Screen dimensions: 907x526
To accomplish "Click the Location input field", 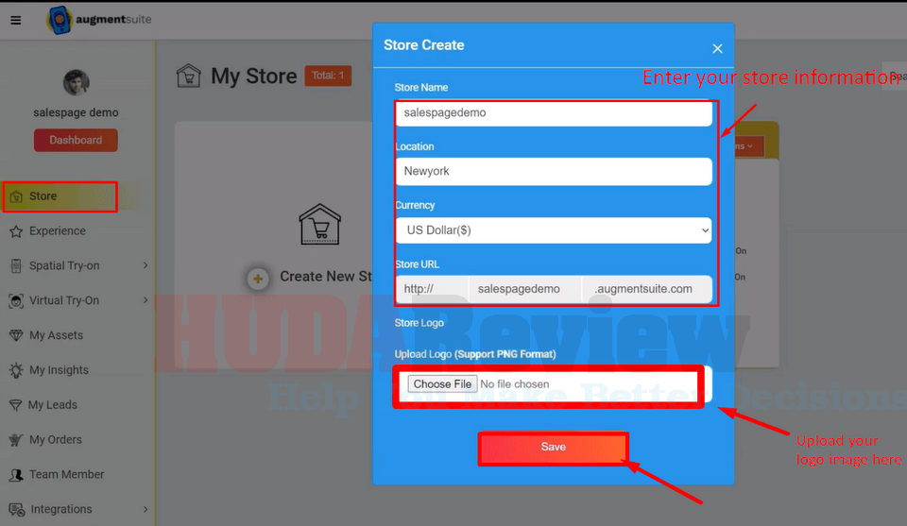I will (x=554, y=172).
